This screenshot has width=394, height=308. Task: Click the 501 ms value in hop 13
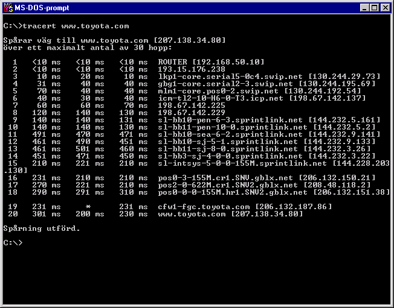[x=90, y=149]
